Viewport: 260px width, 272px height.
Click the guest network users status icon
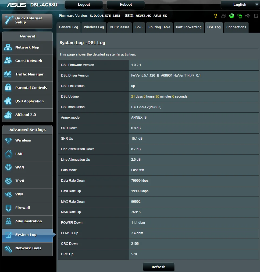tap(223, 16)
